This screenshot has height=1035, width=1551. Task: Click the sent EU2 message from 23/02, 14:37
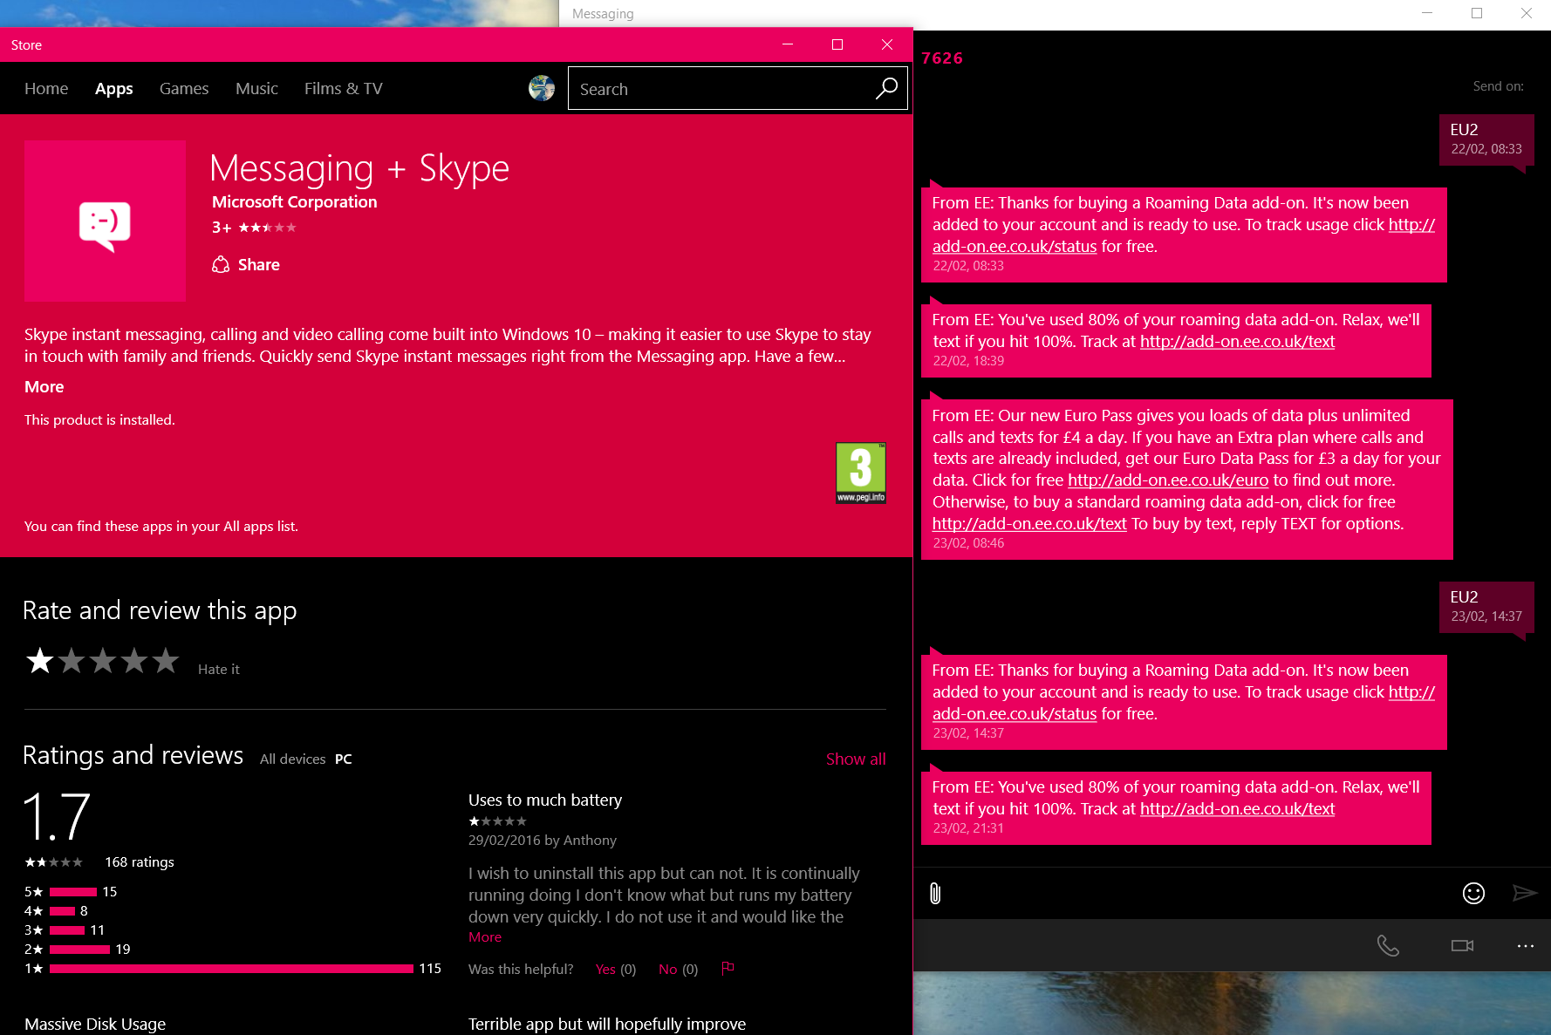click(1486, 606)
